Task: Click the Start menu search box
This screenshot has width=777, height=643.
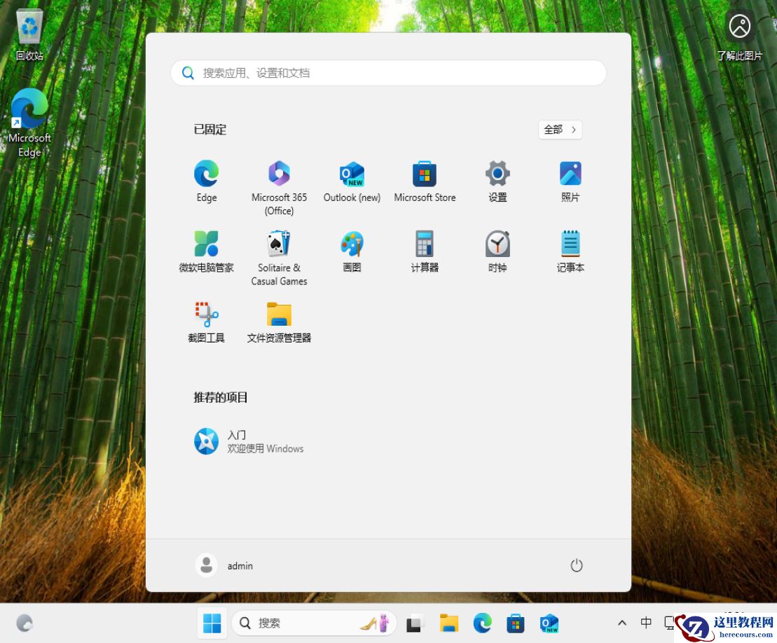Action: click(x=388, y=72)
